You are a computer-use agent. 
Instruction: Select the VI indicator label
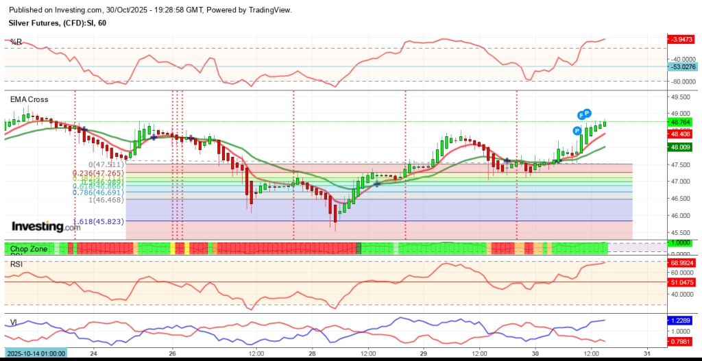[13, 322]
